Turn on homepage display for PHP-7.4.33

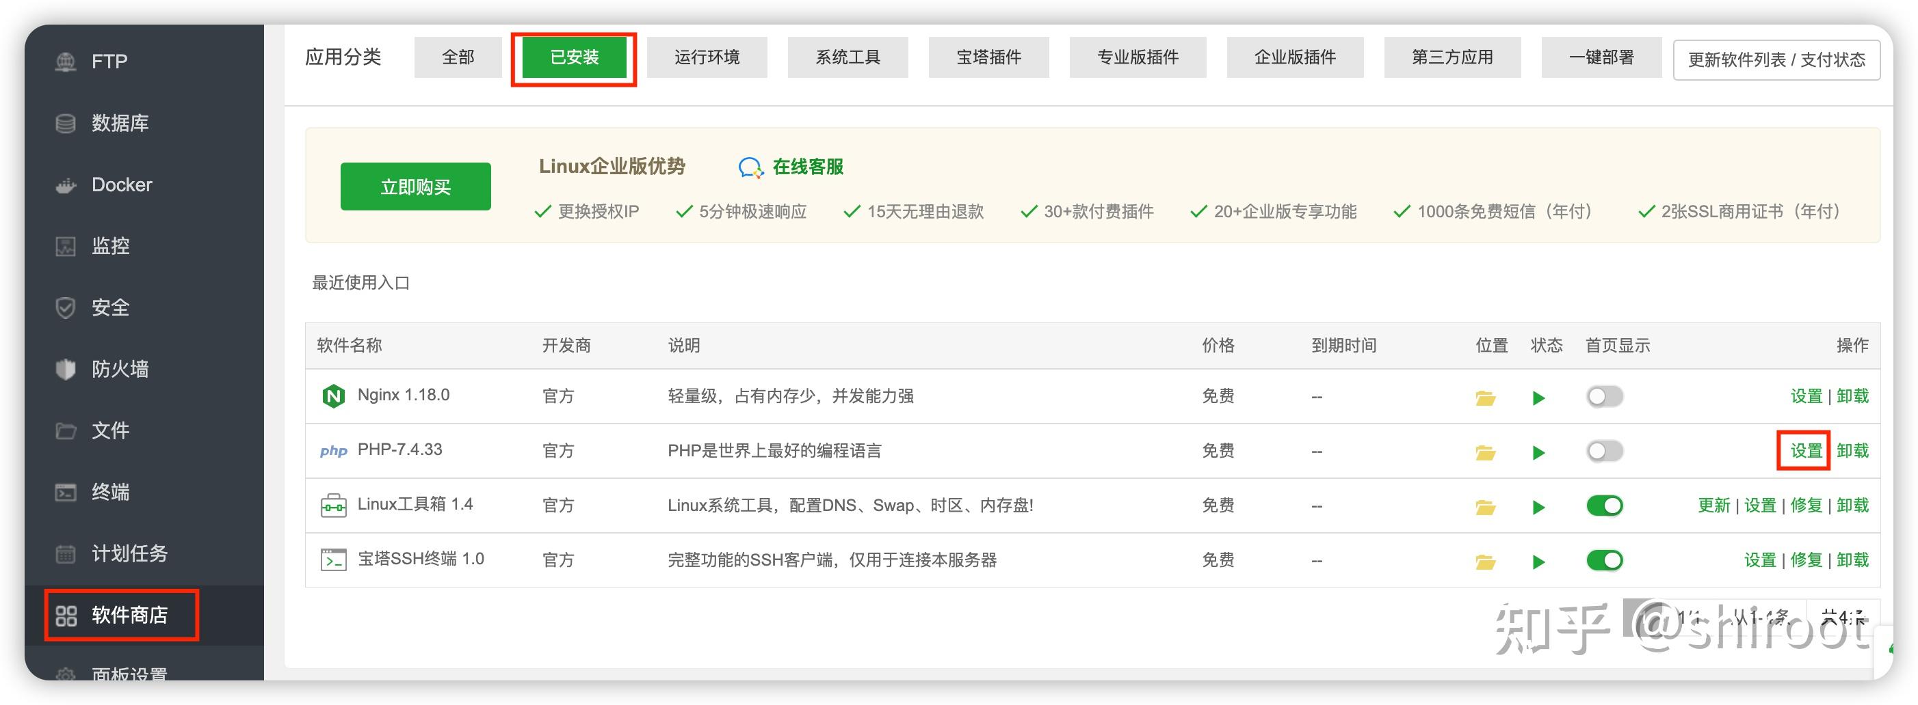[1604, 452]
